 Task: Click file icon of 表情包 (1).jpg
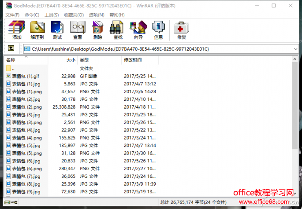pos(8,84)
